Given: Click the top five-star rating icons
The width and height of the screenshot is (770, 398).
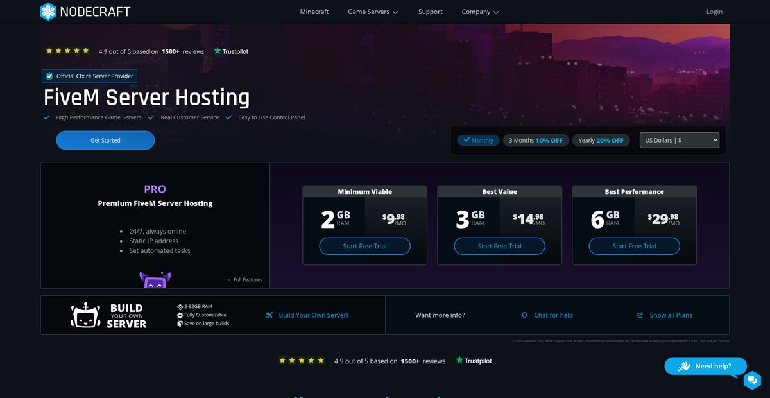Looking at the screenshot, I should pyautogui.click(x=67, y=51).
